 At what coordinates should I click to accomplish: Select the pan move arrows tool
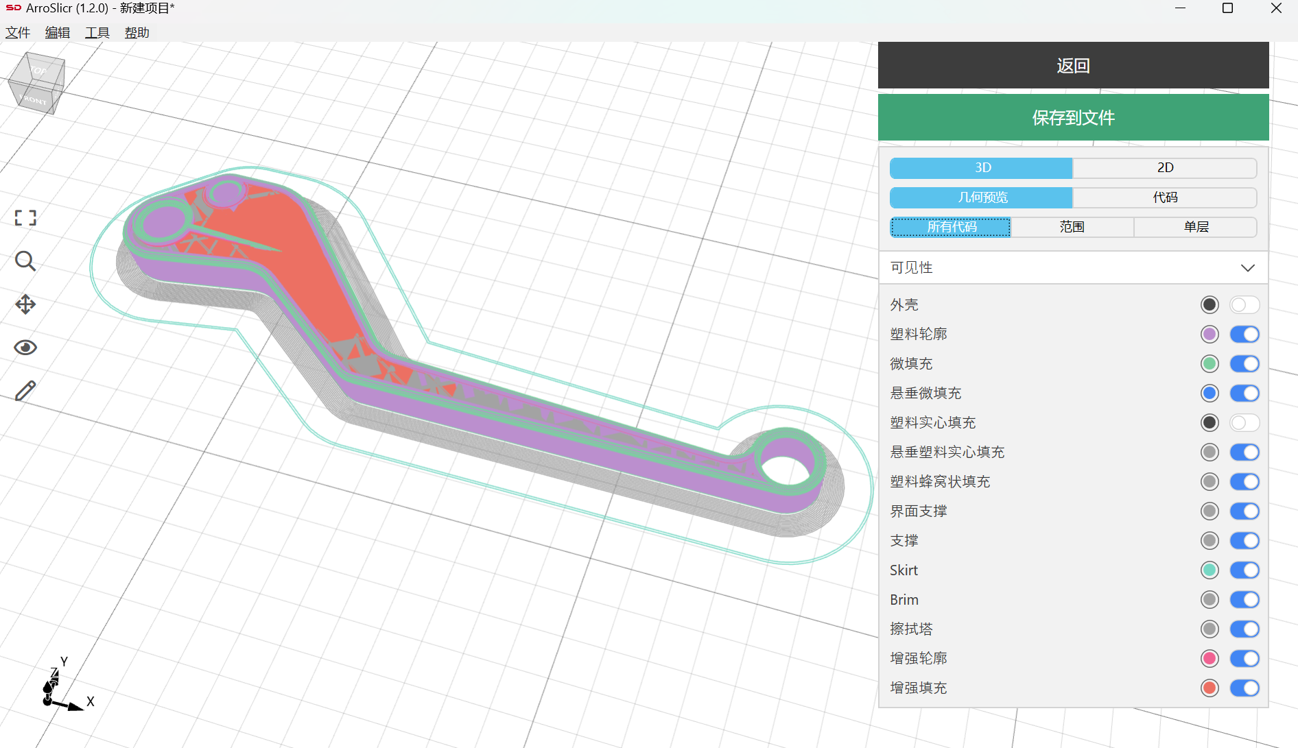(x=25, y=304)
